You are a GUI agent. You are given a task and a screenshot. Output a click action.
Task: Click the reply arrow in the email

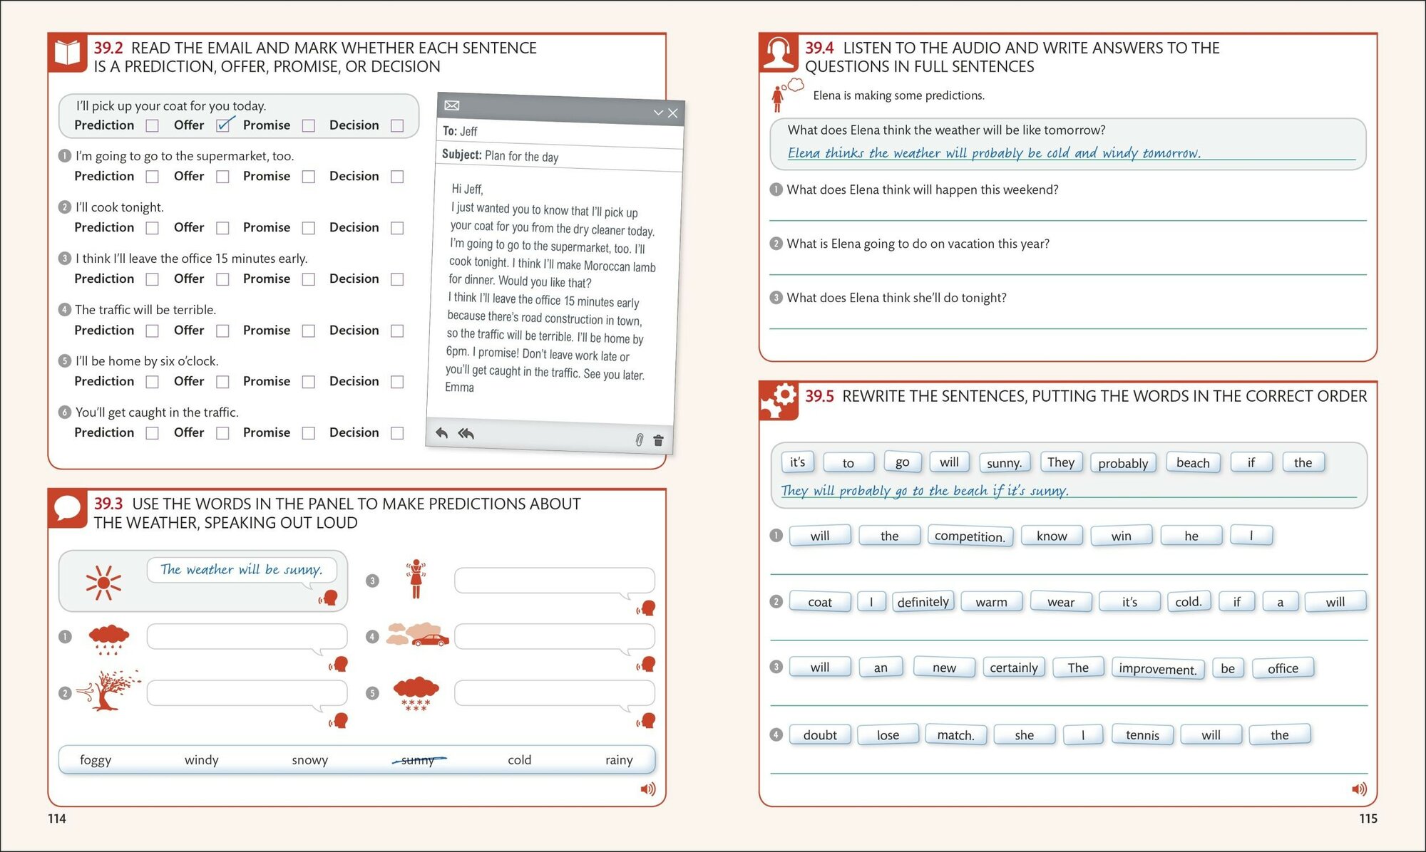[442, 432]
